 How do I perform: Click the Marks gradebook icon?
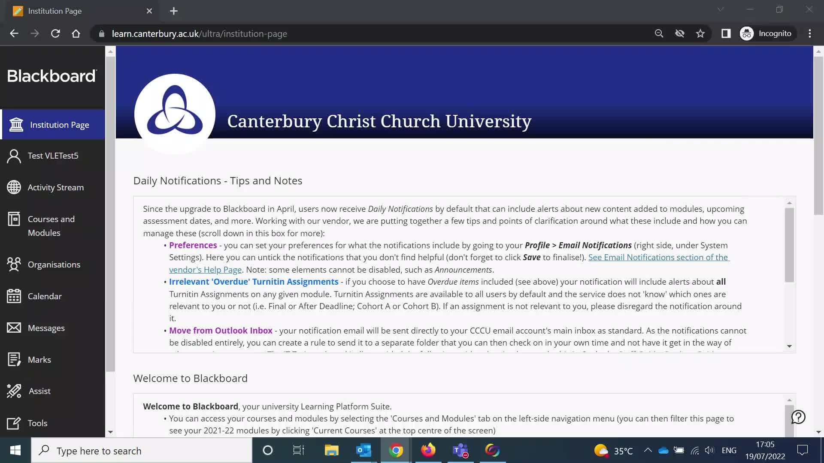pyautogui.click(x=14, y=360)
